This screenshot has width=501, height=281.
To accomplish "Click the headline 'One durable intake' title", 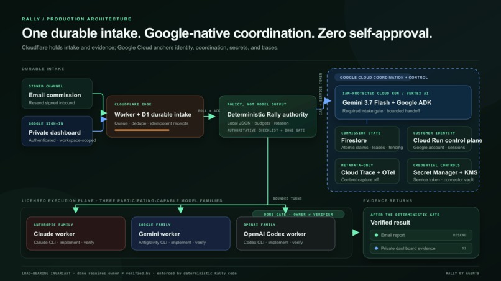I will (227, 33).
